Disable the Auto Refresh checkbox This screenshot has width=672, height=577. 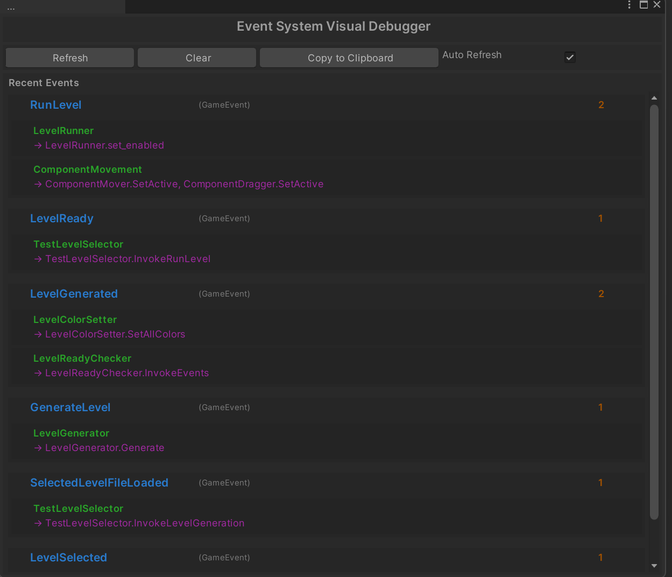570,57
